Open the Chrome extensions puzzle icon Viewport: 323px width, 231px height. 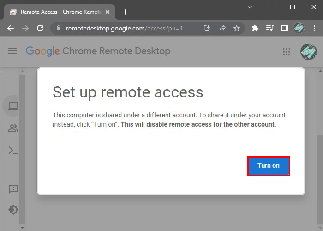point(255,28)
